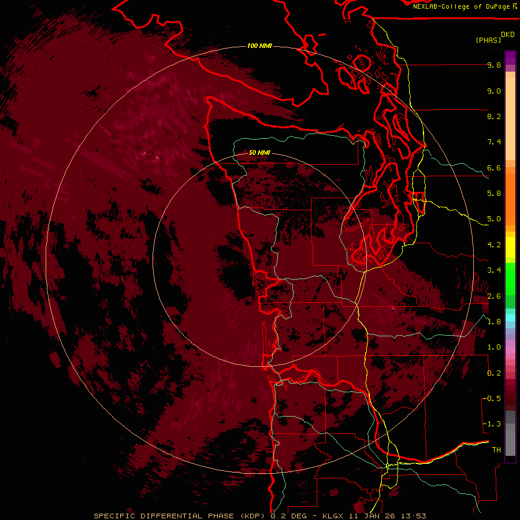Pick the yellow segment of the color bar

coord(510,247)
